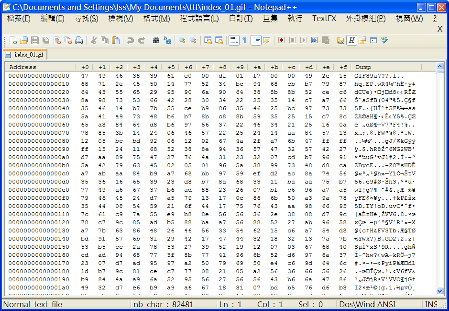Open the 執行 run menu
Screen dimensions: 449x311
tap(295, 18)
